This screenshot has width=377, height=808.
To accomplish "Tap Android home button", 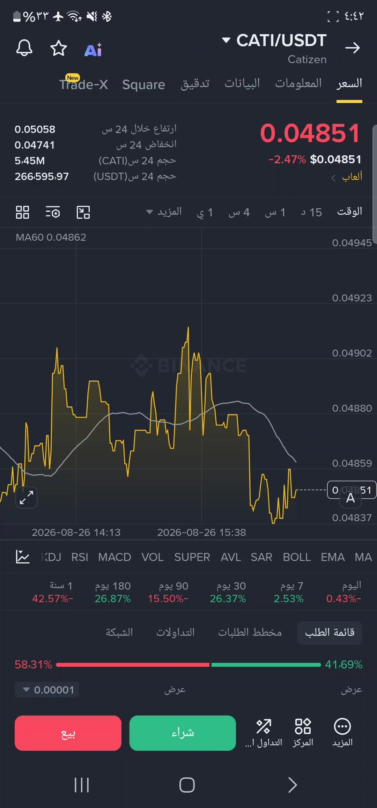I will click(x=187, y=785).
